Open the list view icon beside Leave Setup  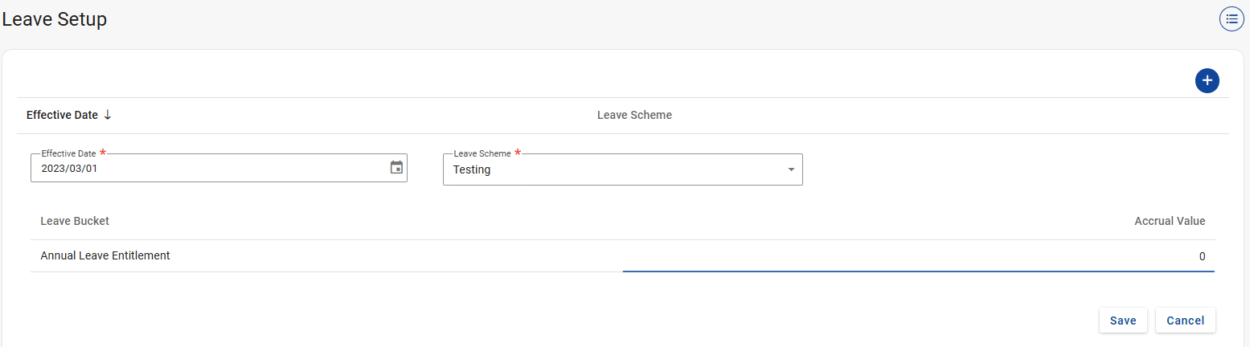tap(1232, 19)
